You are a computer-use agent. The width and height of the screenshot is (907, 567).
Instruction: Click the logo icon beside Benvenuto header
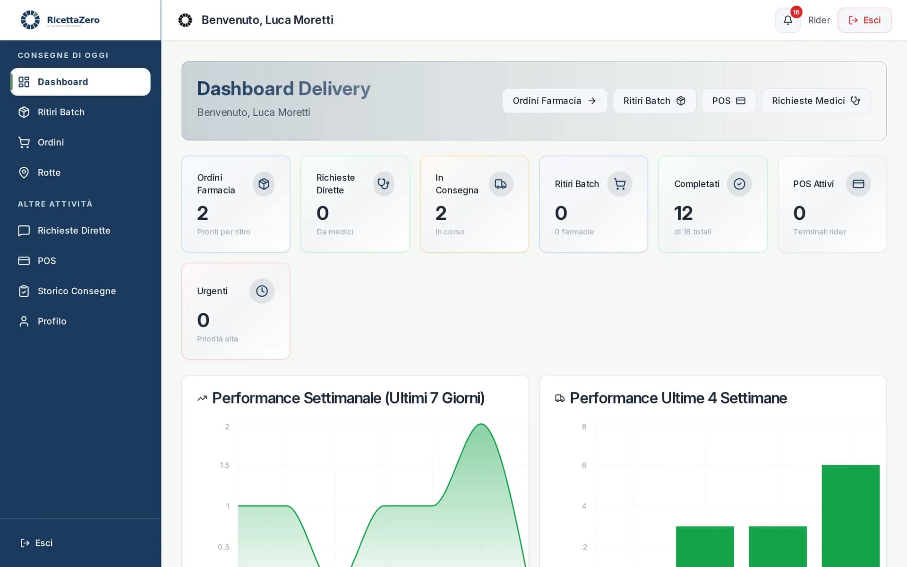(185, 20)
